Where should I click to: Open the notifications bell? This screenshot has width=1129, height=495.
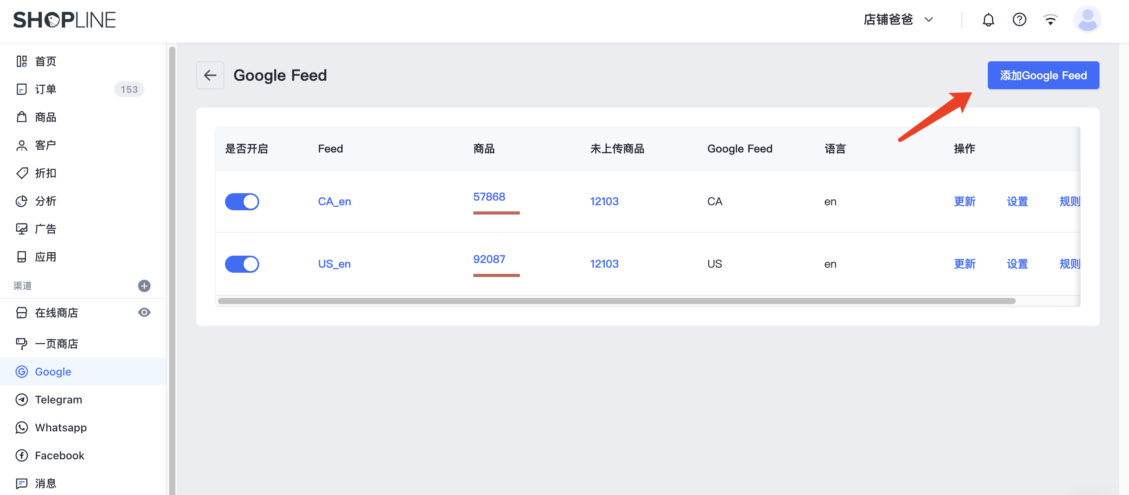coord(988,20)
